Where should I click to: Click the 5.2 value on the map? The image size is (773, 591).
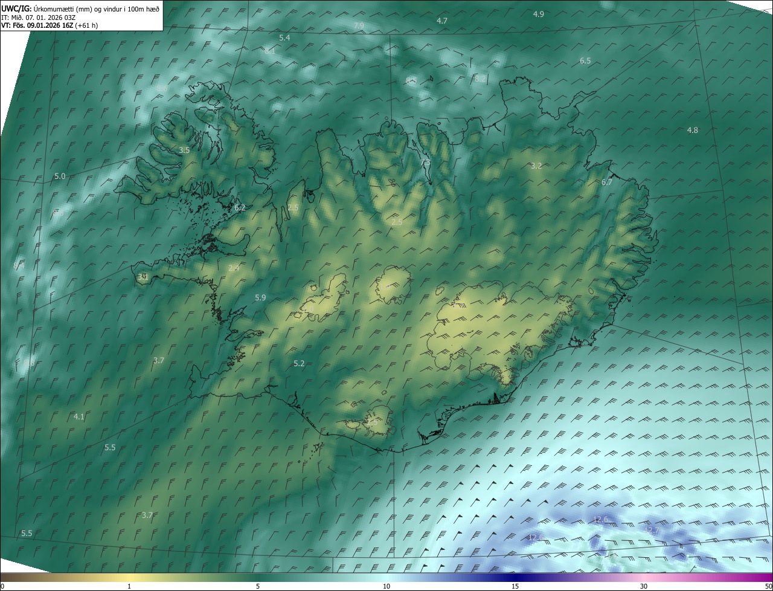299,363
